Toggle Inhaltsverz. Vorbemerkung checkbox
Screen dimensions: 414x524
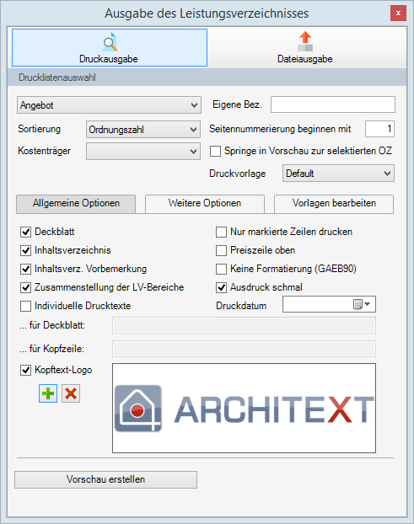tap(26, 269)
